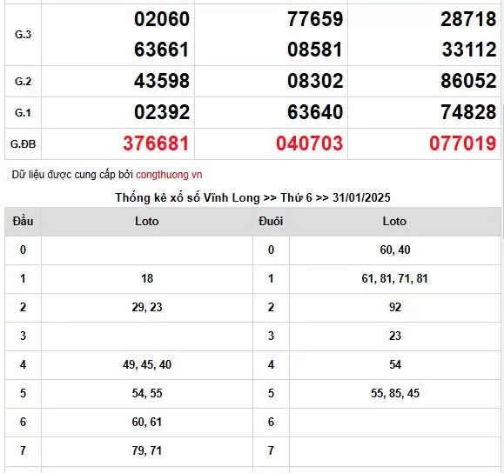This screenshot has height=473, width=504.
Task: Select the G.3 number 77659
Action: pos(315,19)
